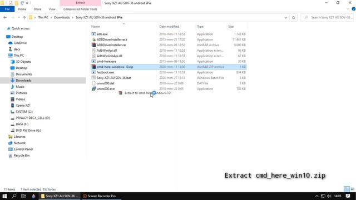Select the AdbWinUsbApi.dll file icon
The image size is (356, 200).
(x=93, y=56)
